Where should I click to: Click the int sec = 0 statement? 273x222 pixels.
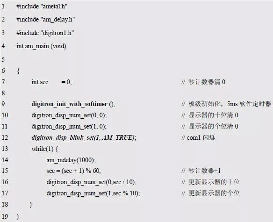point(51,82)
